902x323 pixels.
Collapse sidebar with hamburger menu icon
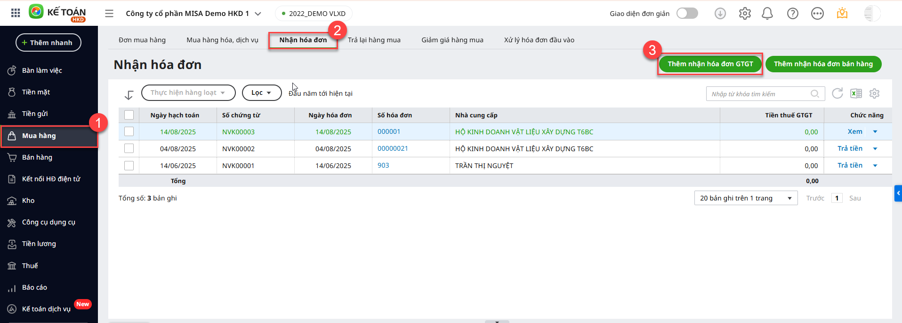pos(109,14)
